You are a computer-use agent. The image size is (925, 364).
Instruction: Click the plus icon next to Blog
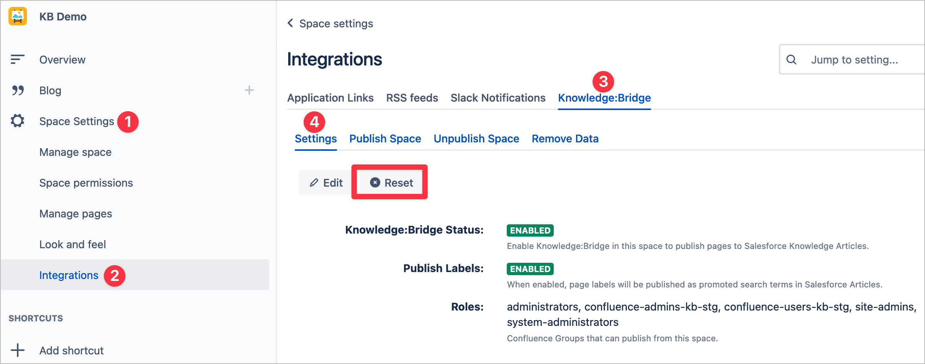coord(249,90)
